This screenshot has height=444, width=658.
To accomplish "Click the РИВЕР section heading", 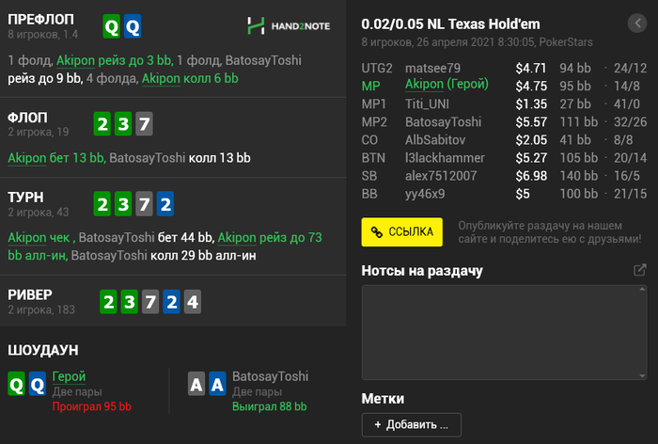I will (30, 294).
